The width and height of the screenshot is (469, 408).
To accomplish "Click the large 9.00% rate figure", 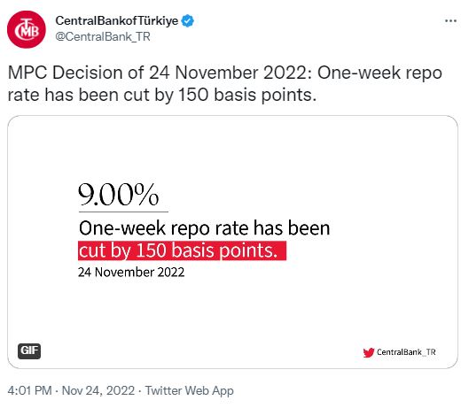I will click(x=119, y=195).
